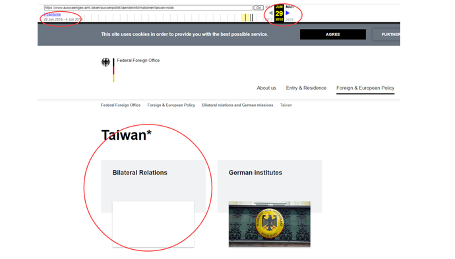Open the About us menu

coord(266,88)
